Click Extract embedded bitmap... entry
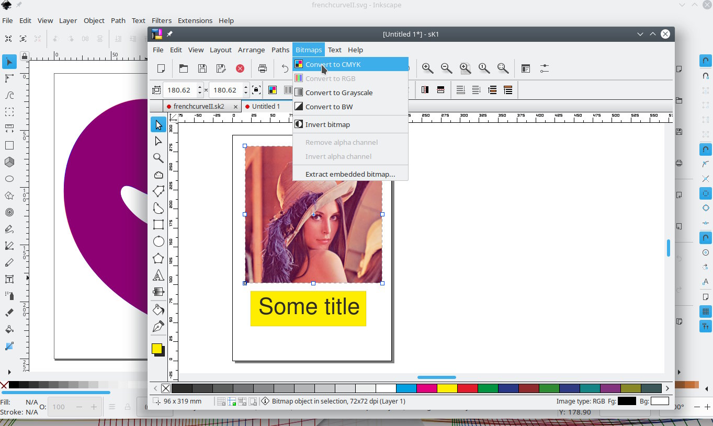Screen dimensions: 713x426 click(x=349, y=174)
